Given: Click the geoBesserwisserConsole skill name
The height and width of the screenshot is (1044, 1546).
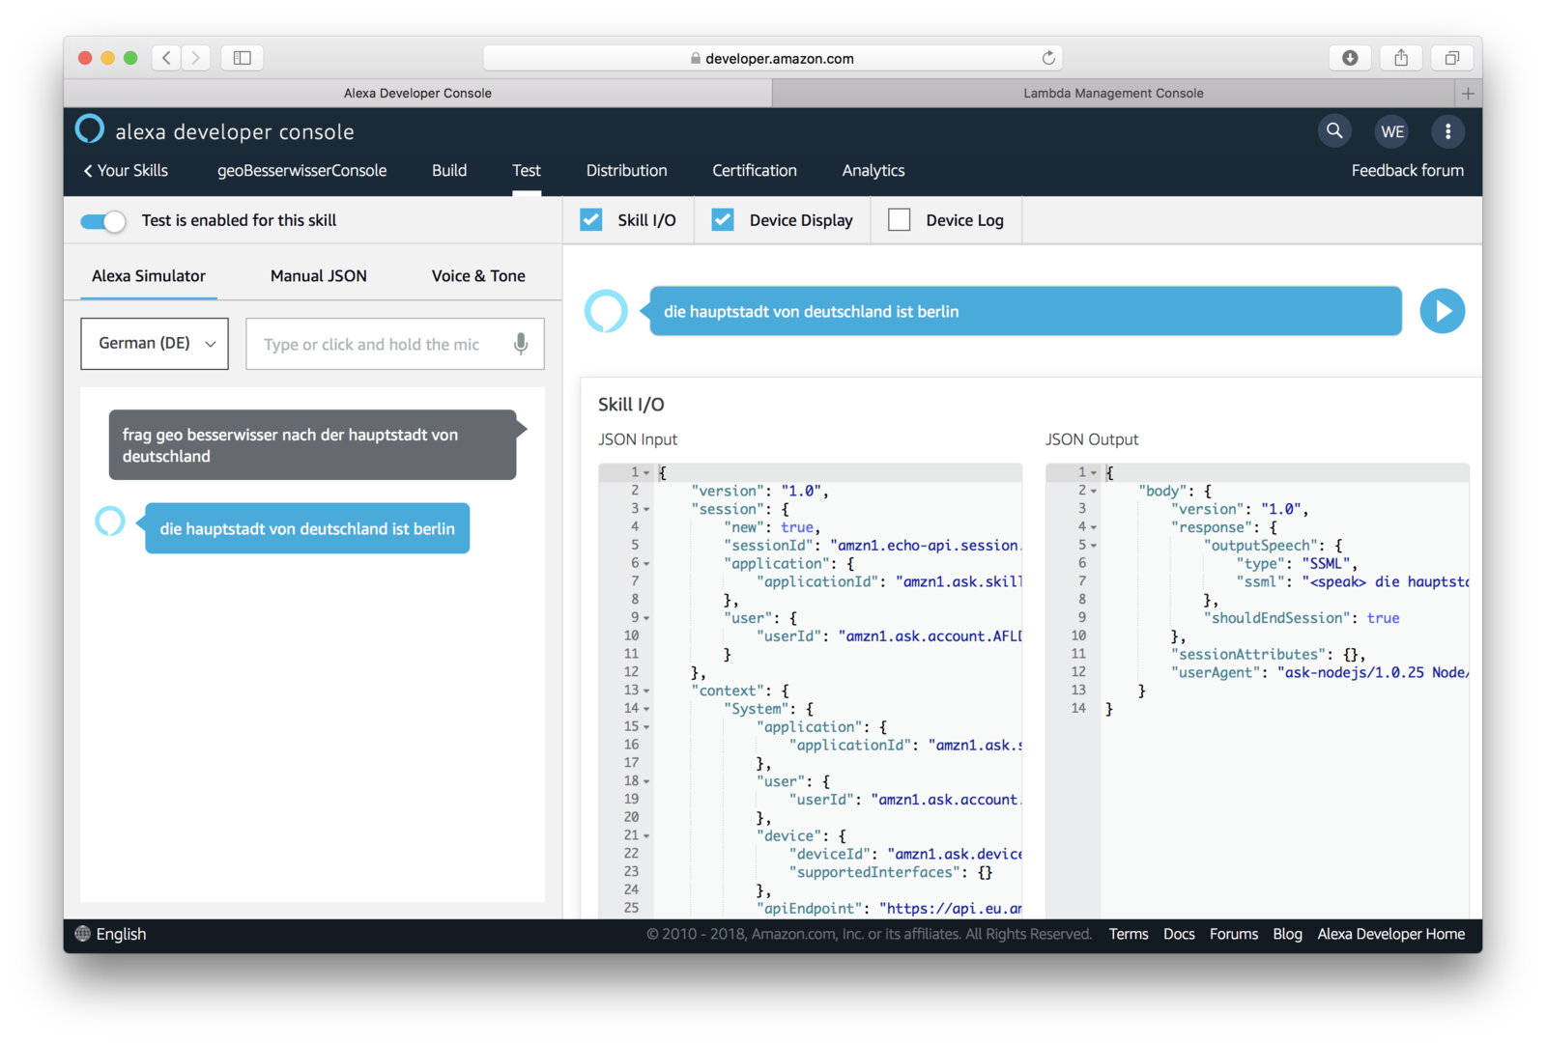Looking at the screenshot, I should [301, 171].
